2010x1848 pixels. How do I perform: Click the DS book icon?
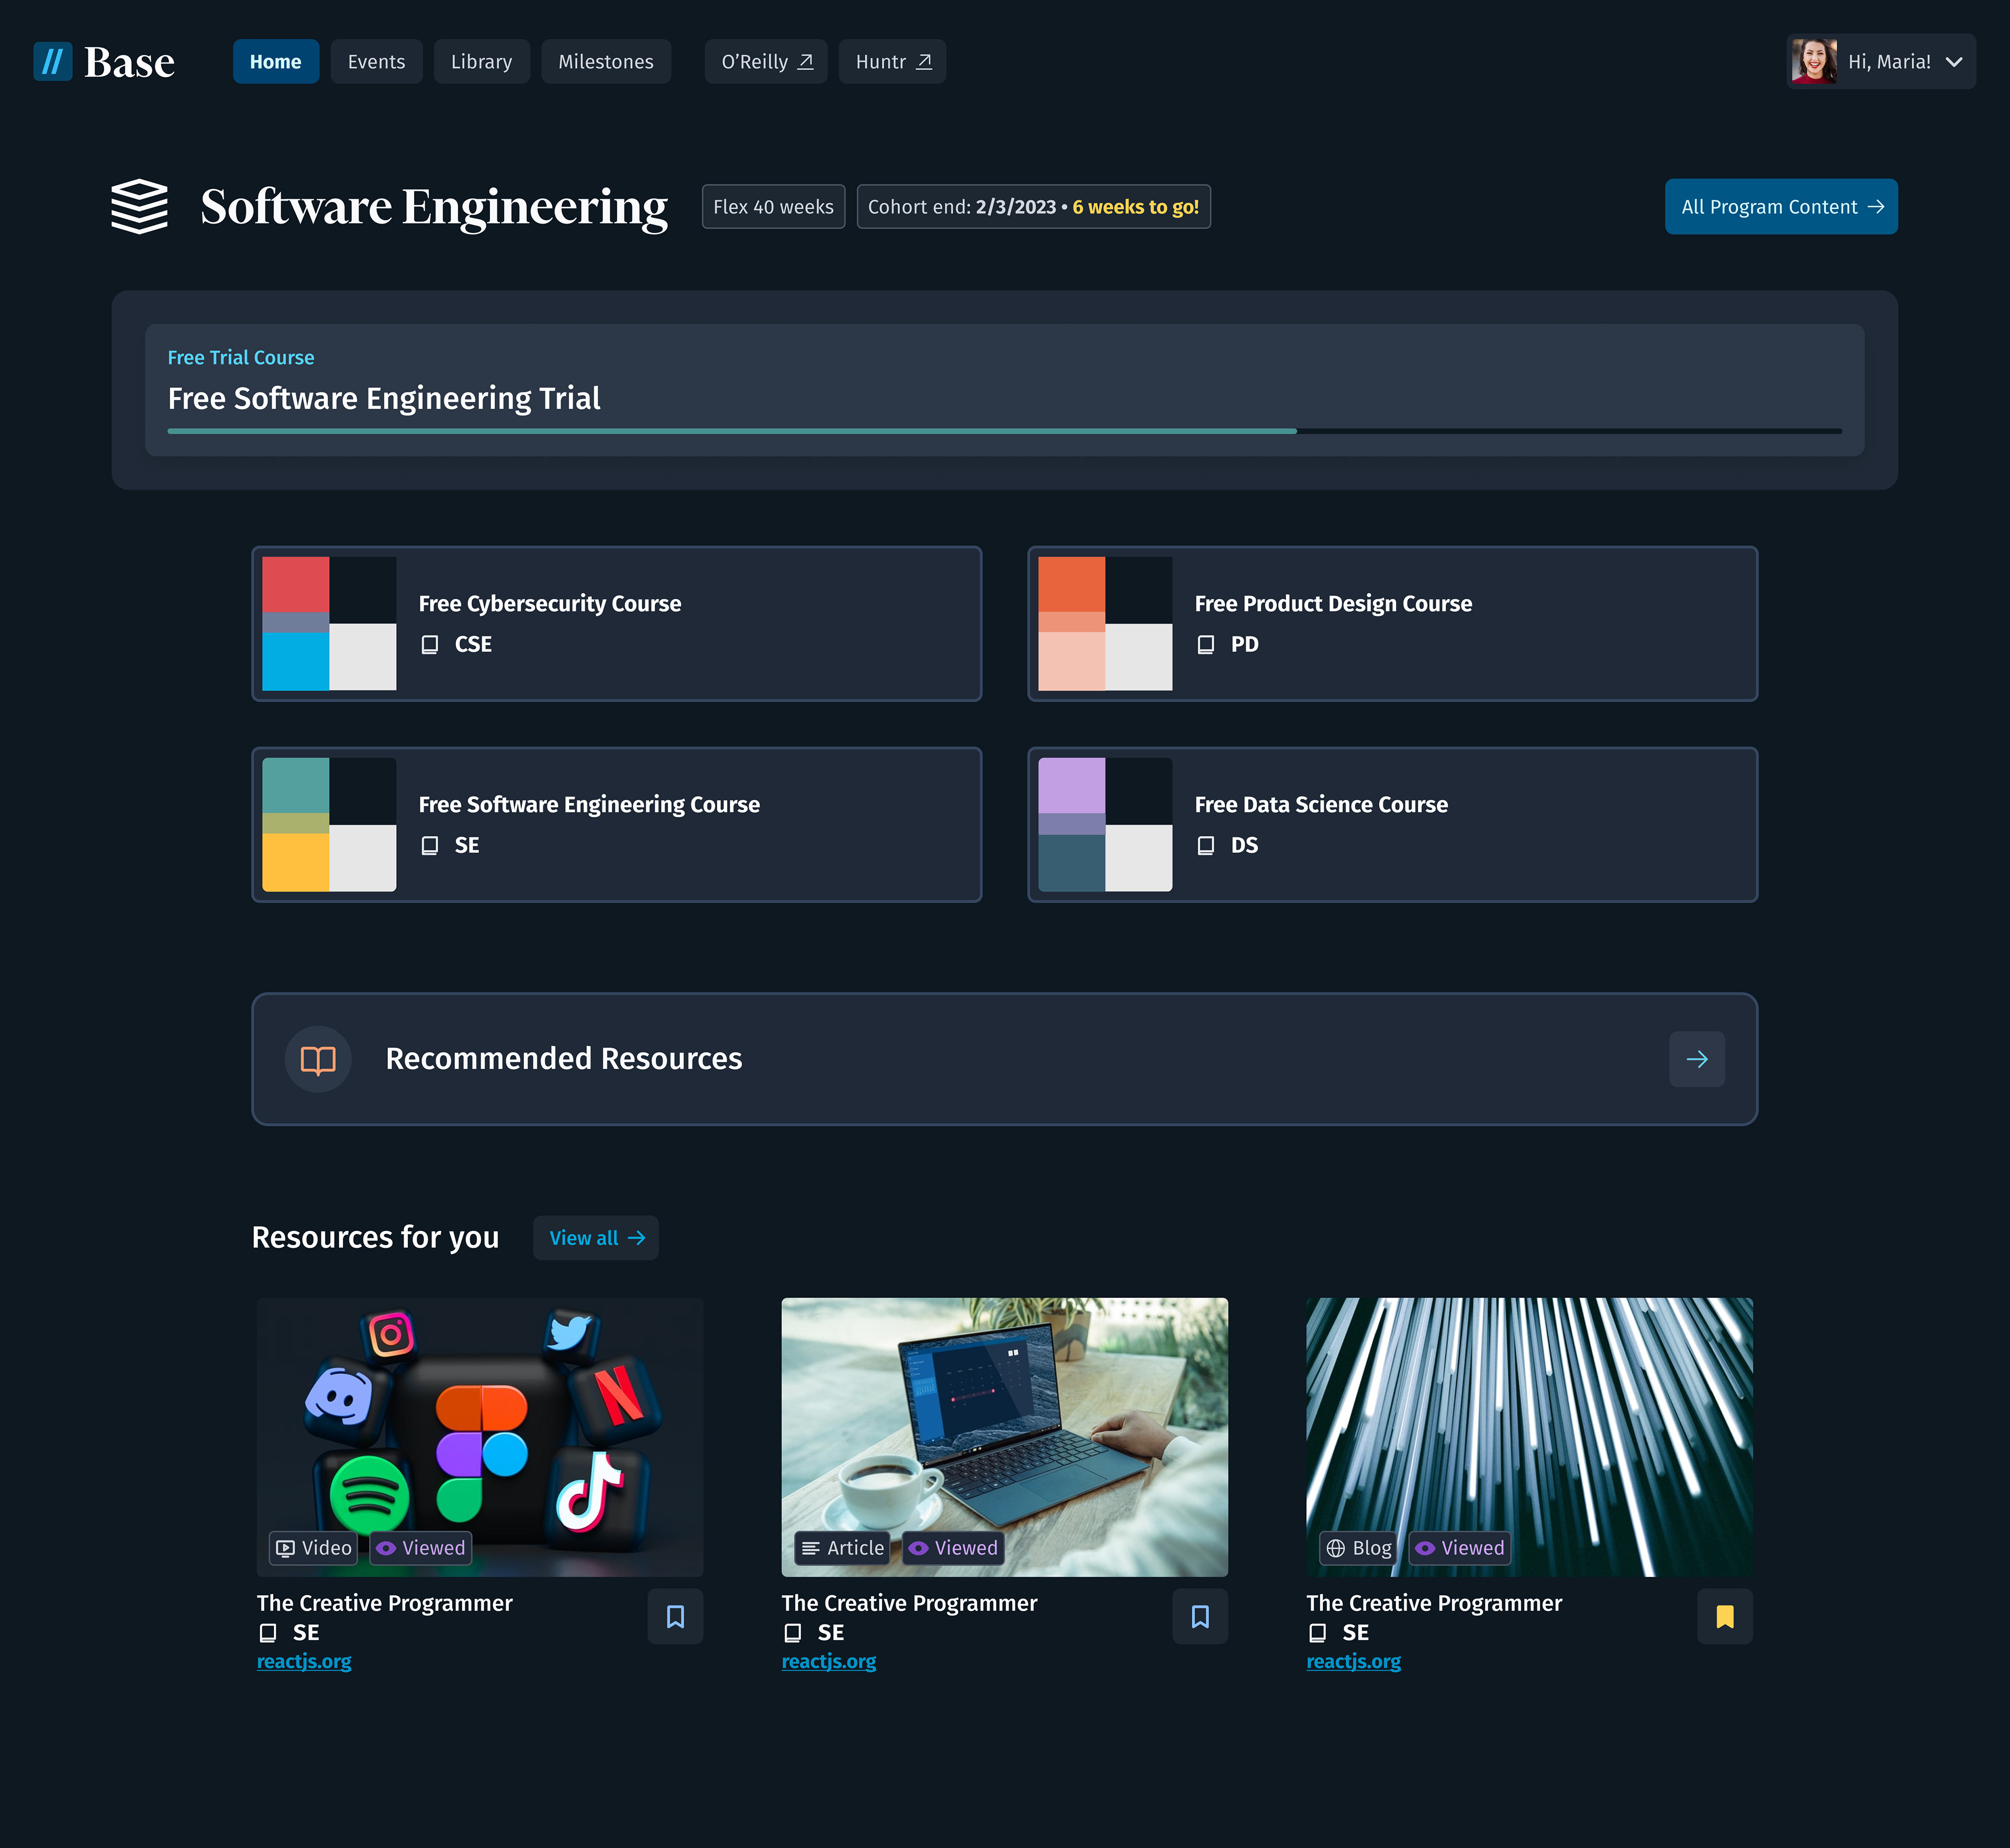pyautogui.click(x=1206, y=846)
